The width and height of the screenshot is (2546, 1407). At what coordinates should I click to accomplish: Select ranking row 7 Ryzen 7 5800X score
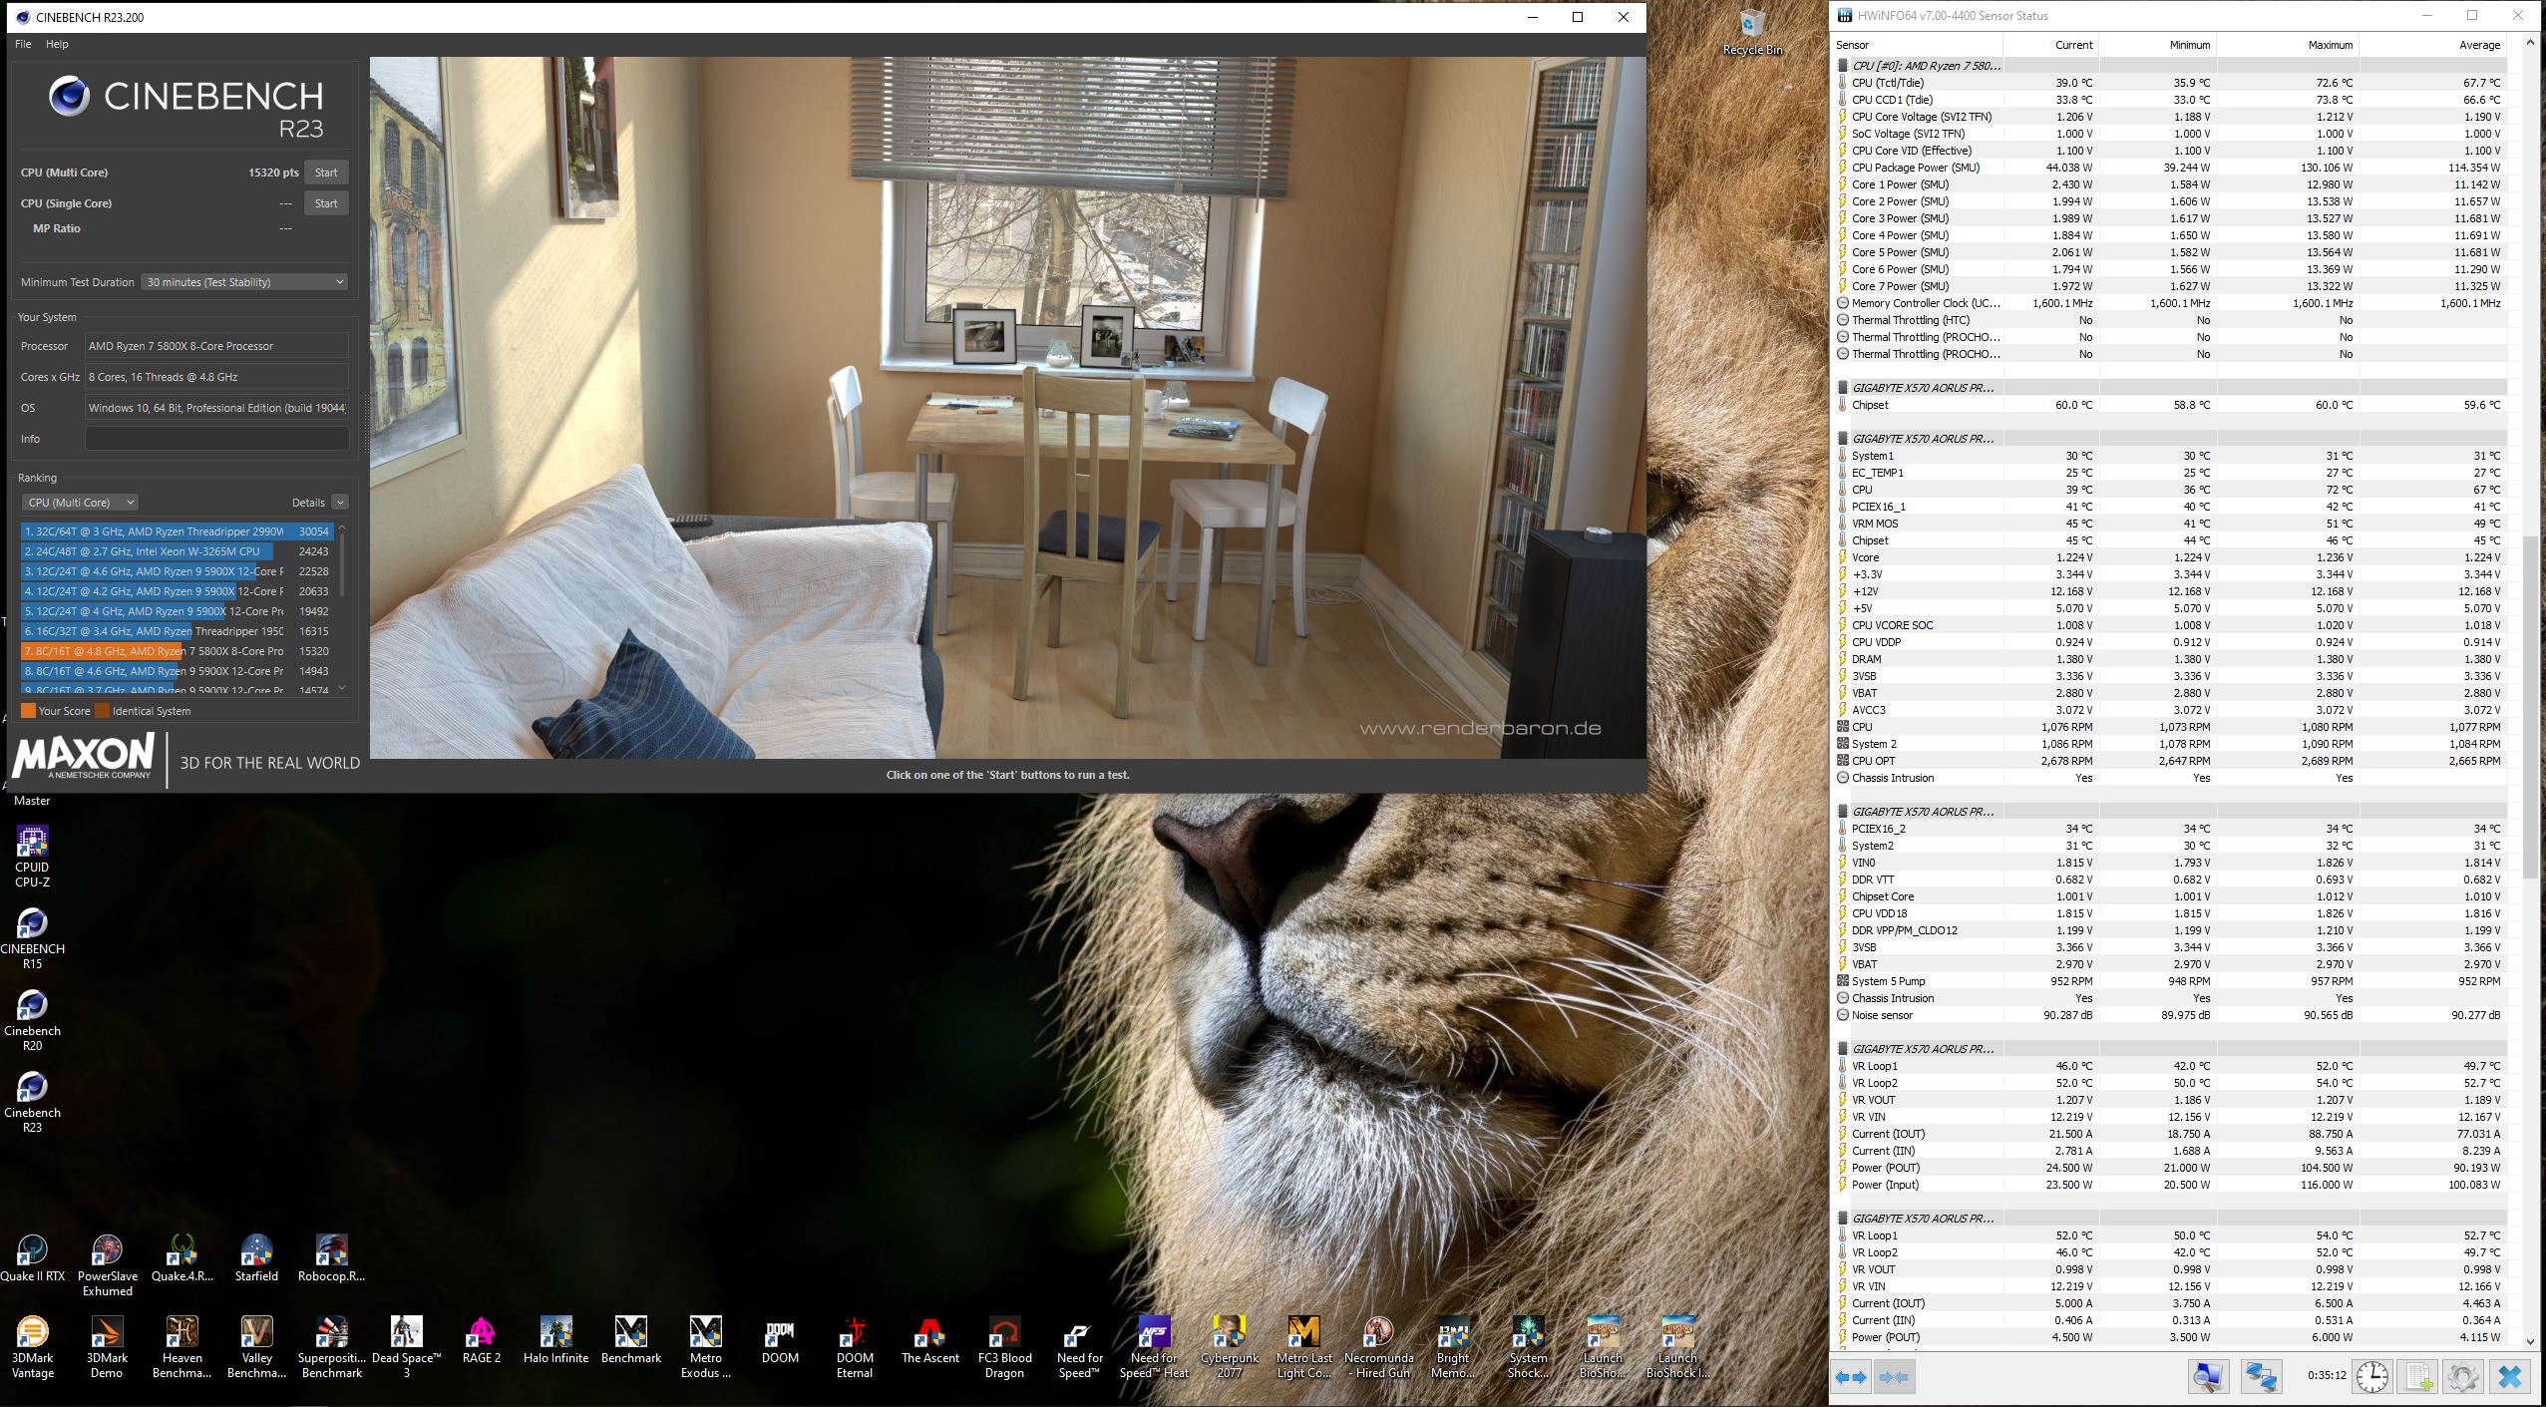(x=177, y=651)
